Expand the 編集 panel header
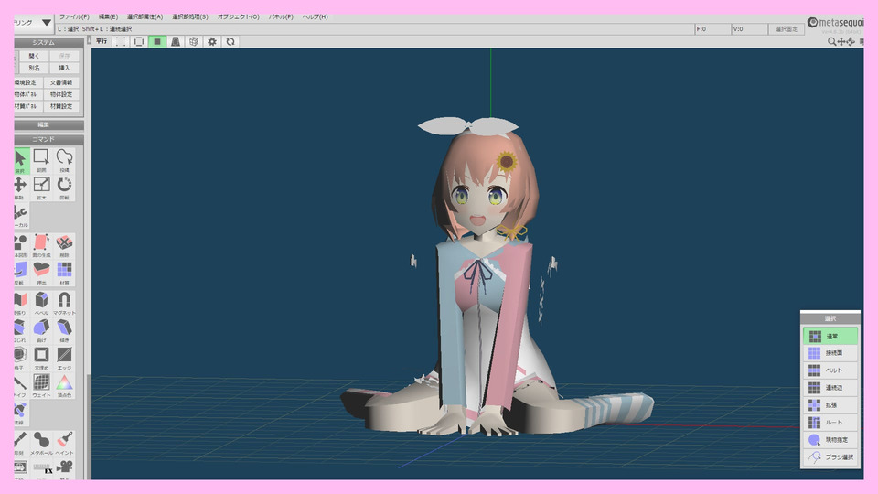 point(43,124)
